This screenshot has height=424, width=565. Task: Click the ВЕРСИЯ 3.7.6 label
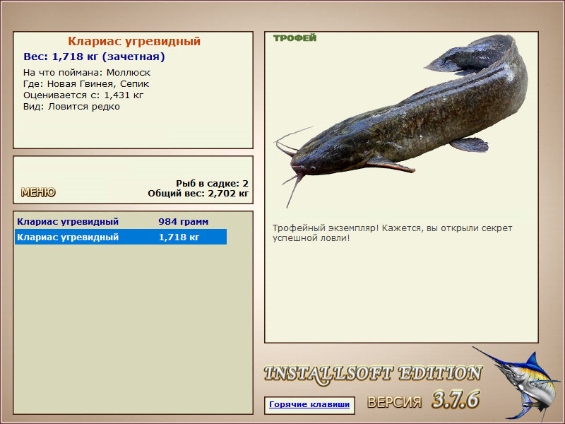click(x=423, y=400)
